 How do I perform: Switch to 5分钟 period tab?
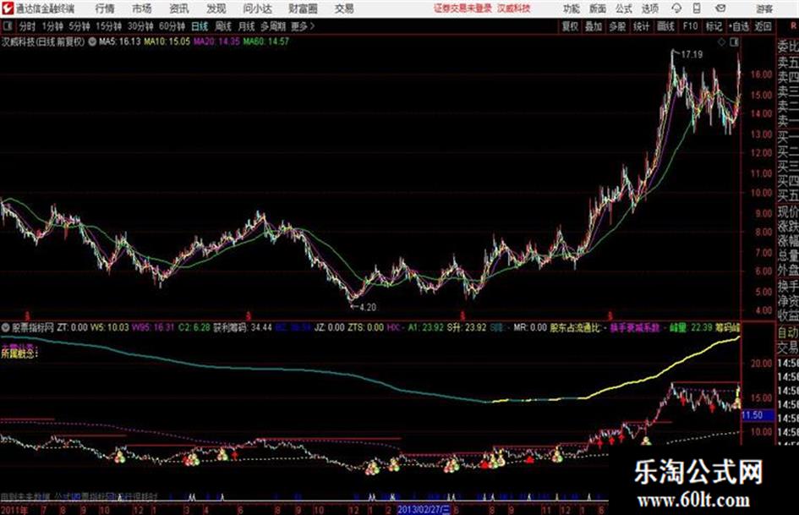(x=79, y=26)
